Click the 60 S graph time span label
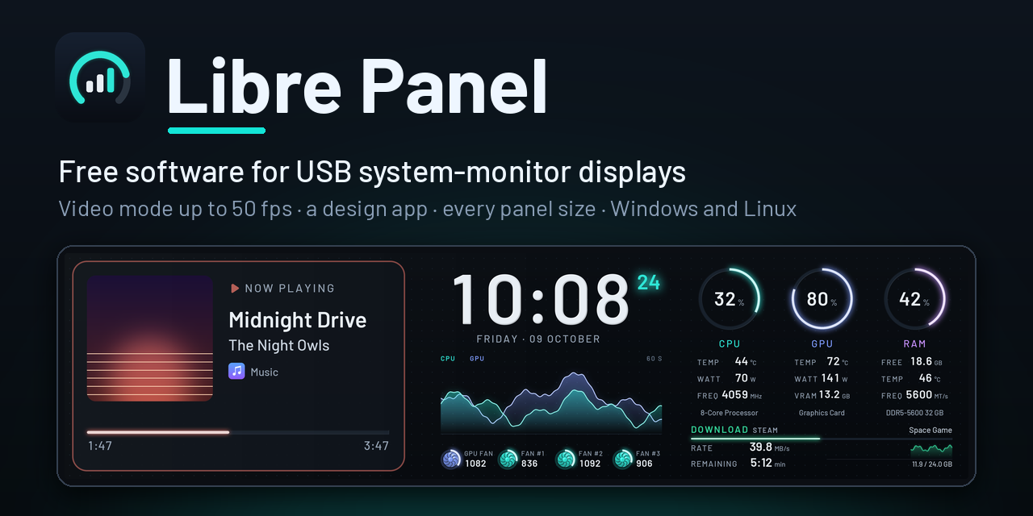1033x516 pixels. (x=654, y=358)
